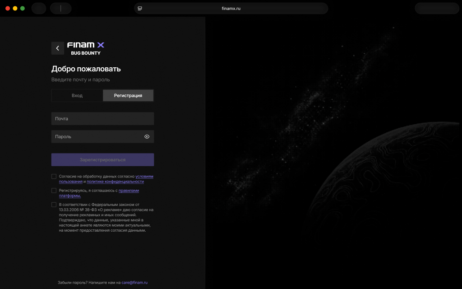Close the window with red button

[8, 8]
